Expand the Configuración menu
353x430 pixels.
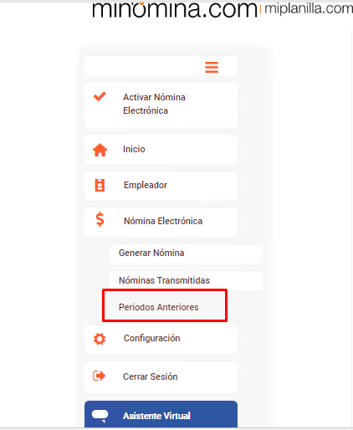(x=161, y=339)
